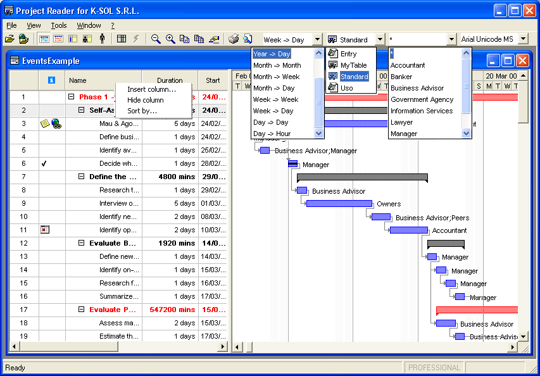
Task: Click the grayed lightning bolt toolbar icon
Action: (x=136, y=39)
